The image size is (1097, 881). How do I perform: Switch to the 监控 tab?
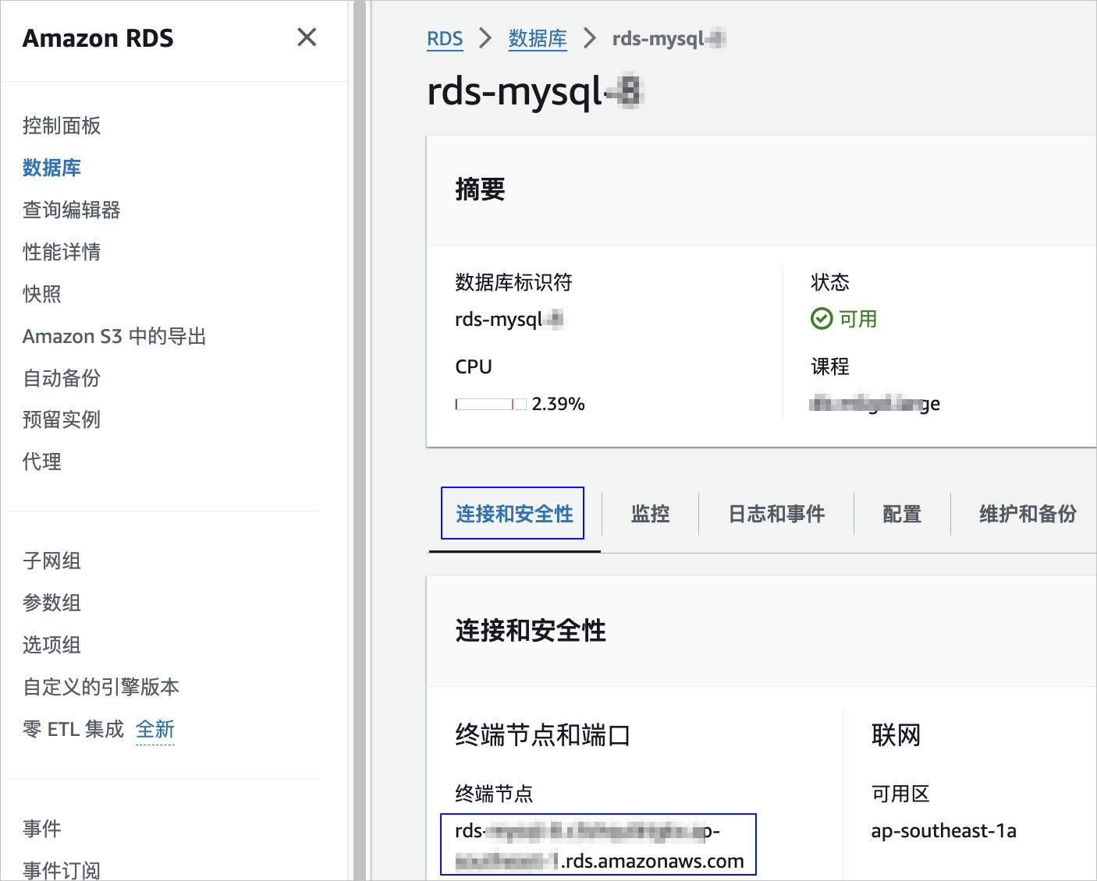(650, 514)
